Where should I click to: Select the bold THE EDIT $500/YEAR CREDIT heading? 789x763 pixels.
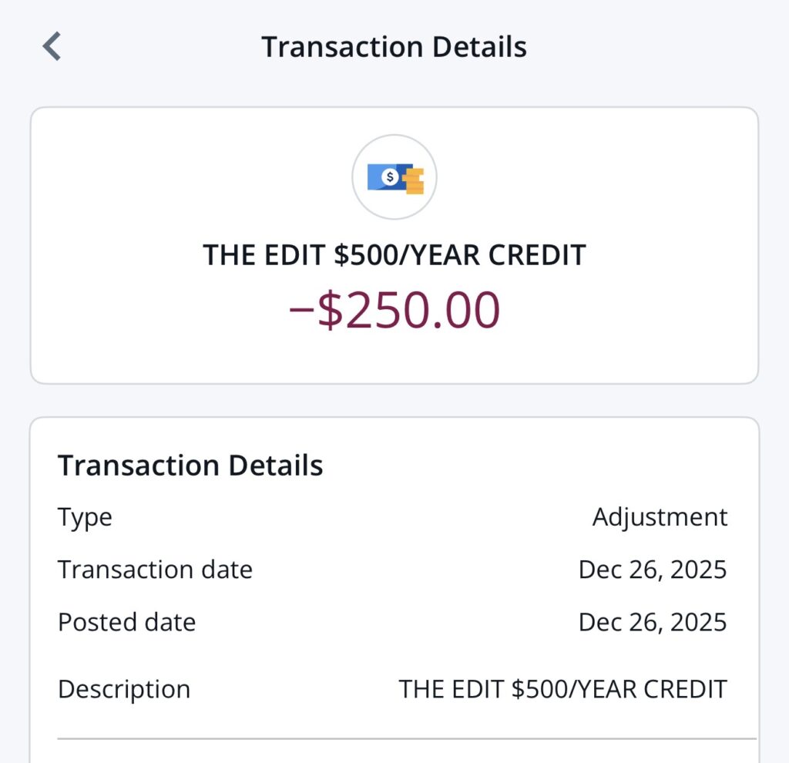tap(394, 255)
